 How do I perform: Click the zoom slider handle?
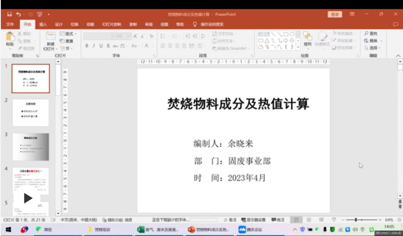point(356,220)
